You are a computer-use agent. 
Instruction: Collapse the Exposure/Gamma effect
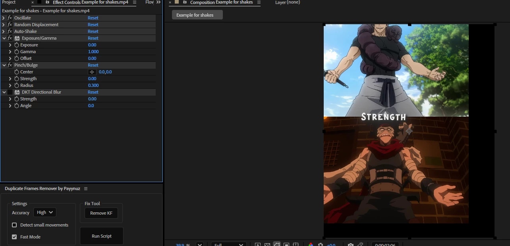point(4,38)
